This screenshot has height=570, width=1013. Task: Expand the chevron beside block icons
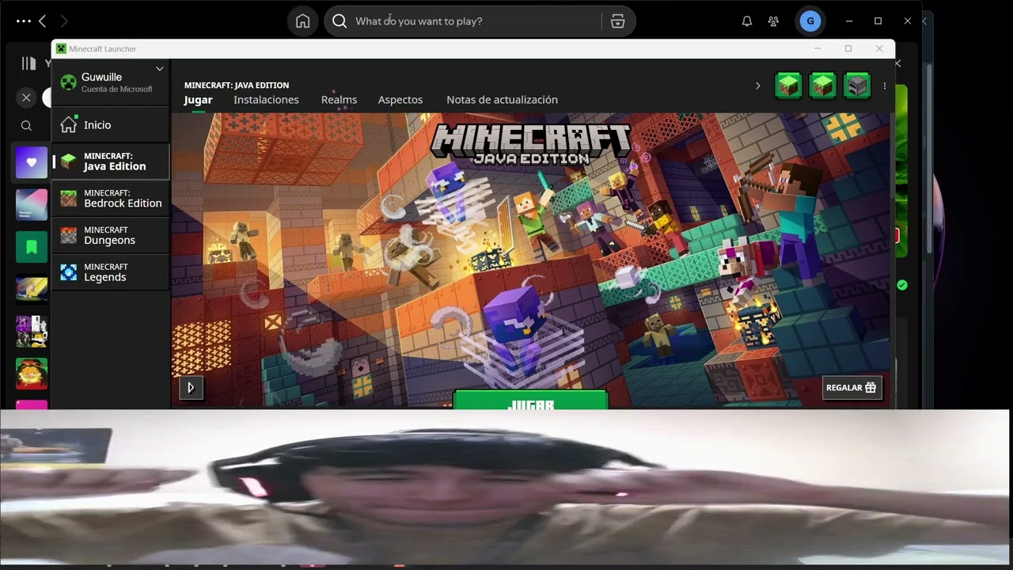(757, 85)
